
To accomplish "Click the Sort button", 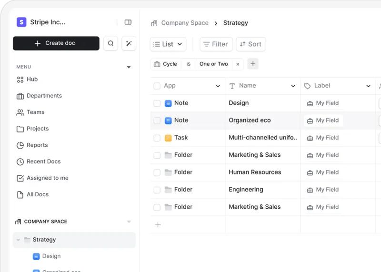I will 251,44.
